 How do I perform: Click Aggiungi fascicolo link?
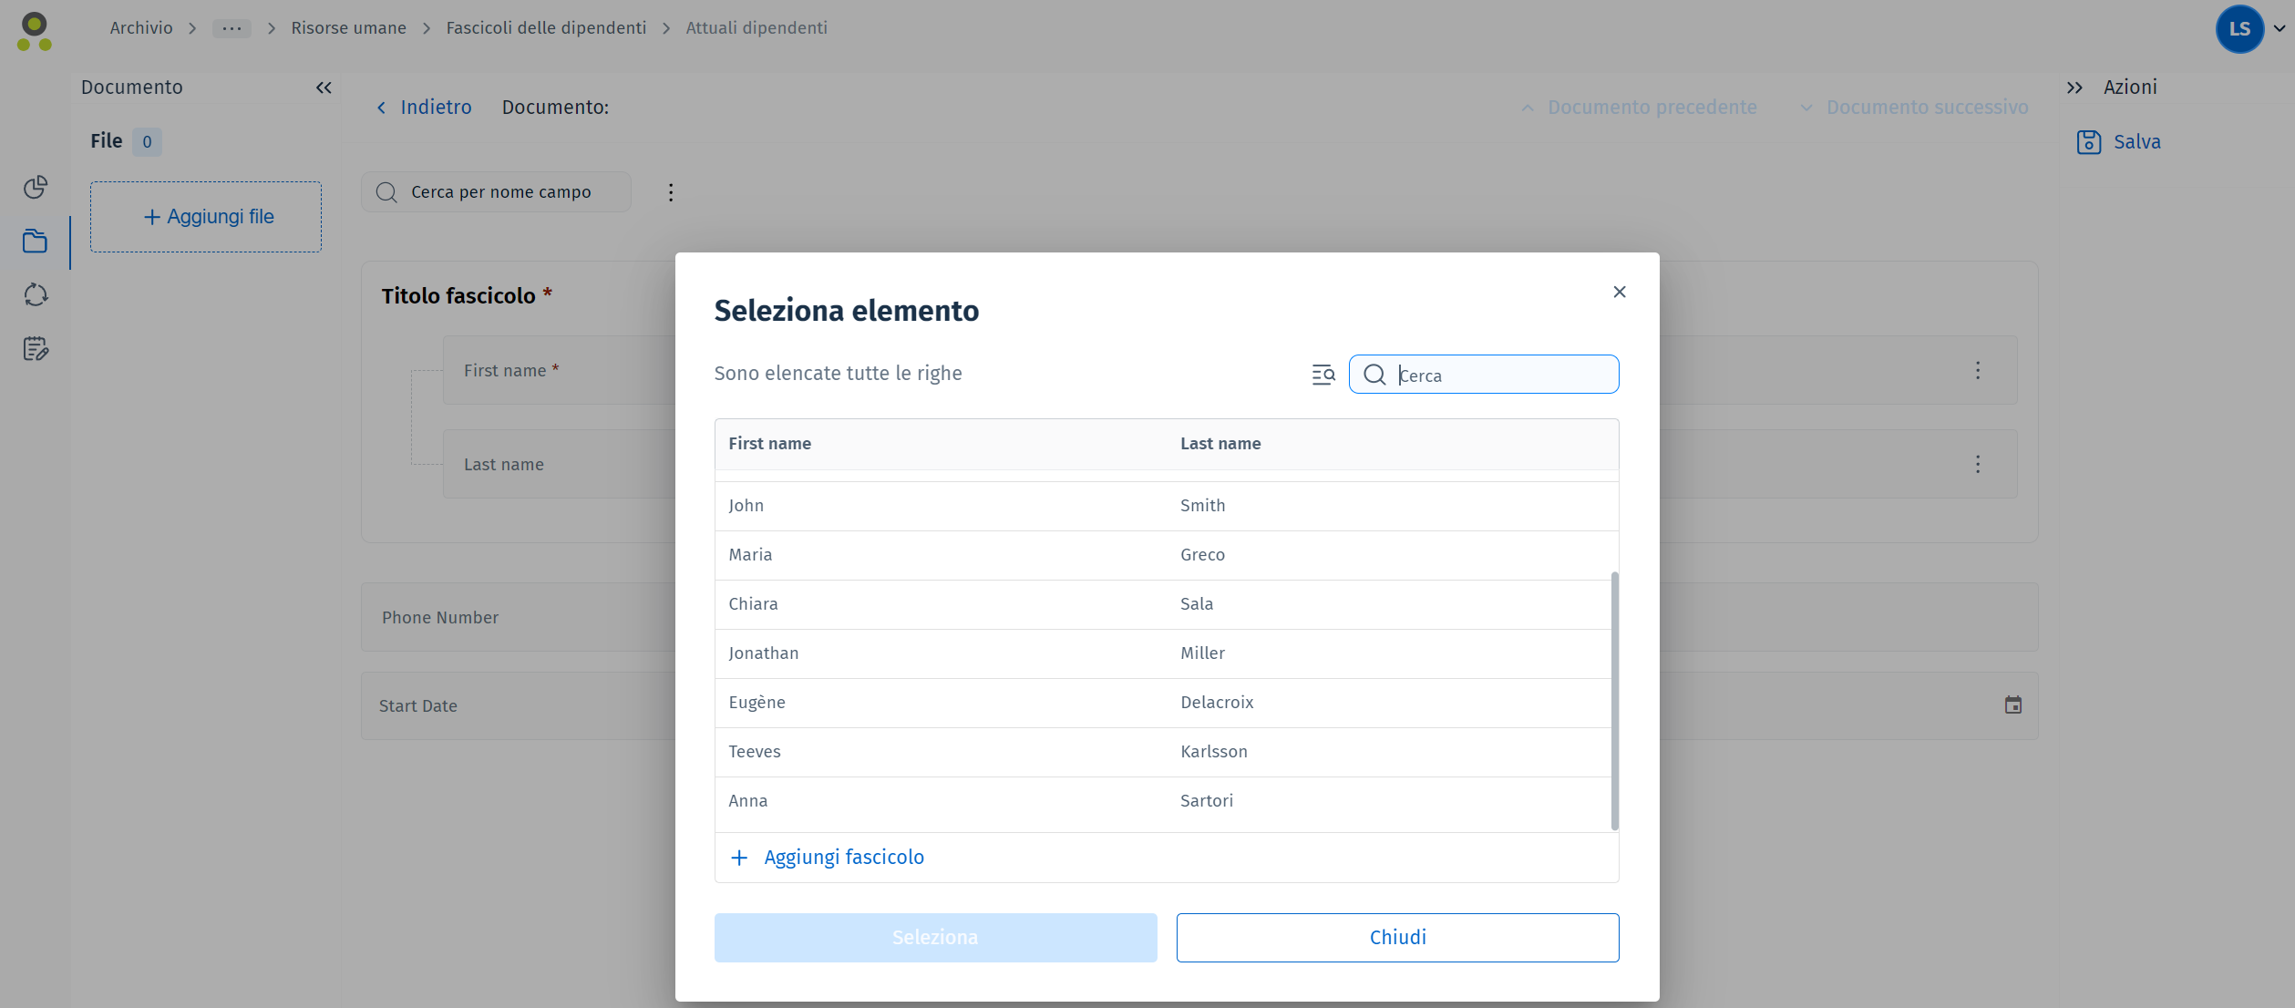[844, 858]
